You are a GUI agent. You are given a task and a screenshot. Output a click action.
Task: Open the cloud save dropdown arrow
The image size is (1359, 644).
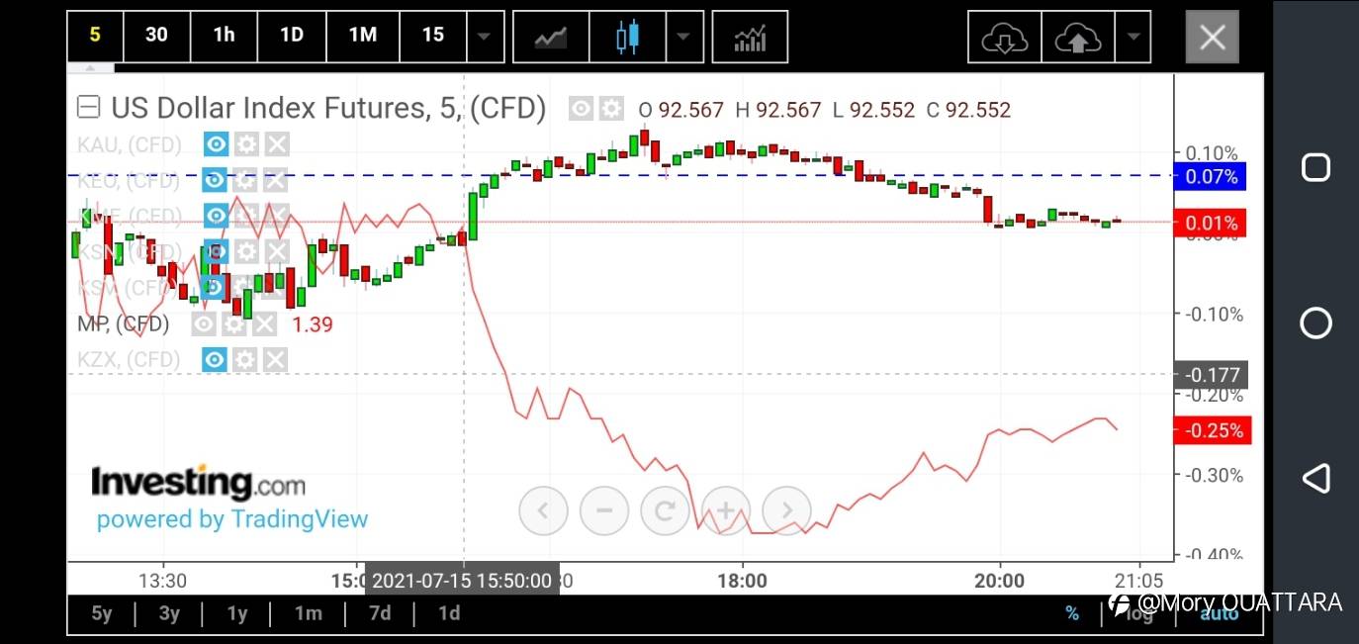point(1132,37)
